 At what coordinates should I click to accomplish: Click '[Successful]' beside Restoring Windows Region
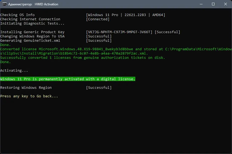pyautogui.click(x=99, y=88)
